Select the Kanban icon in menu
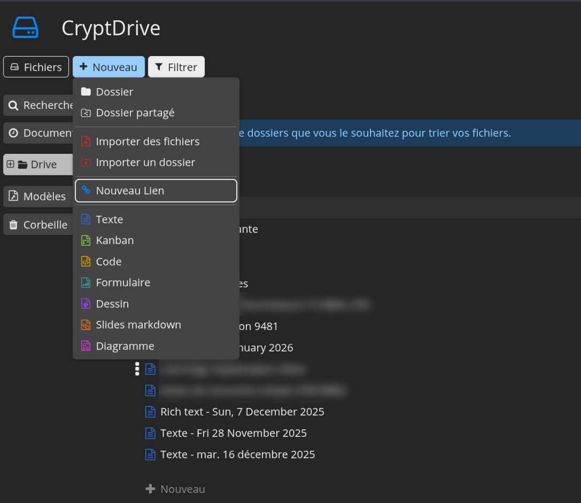 click(86, 240)
